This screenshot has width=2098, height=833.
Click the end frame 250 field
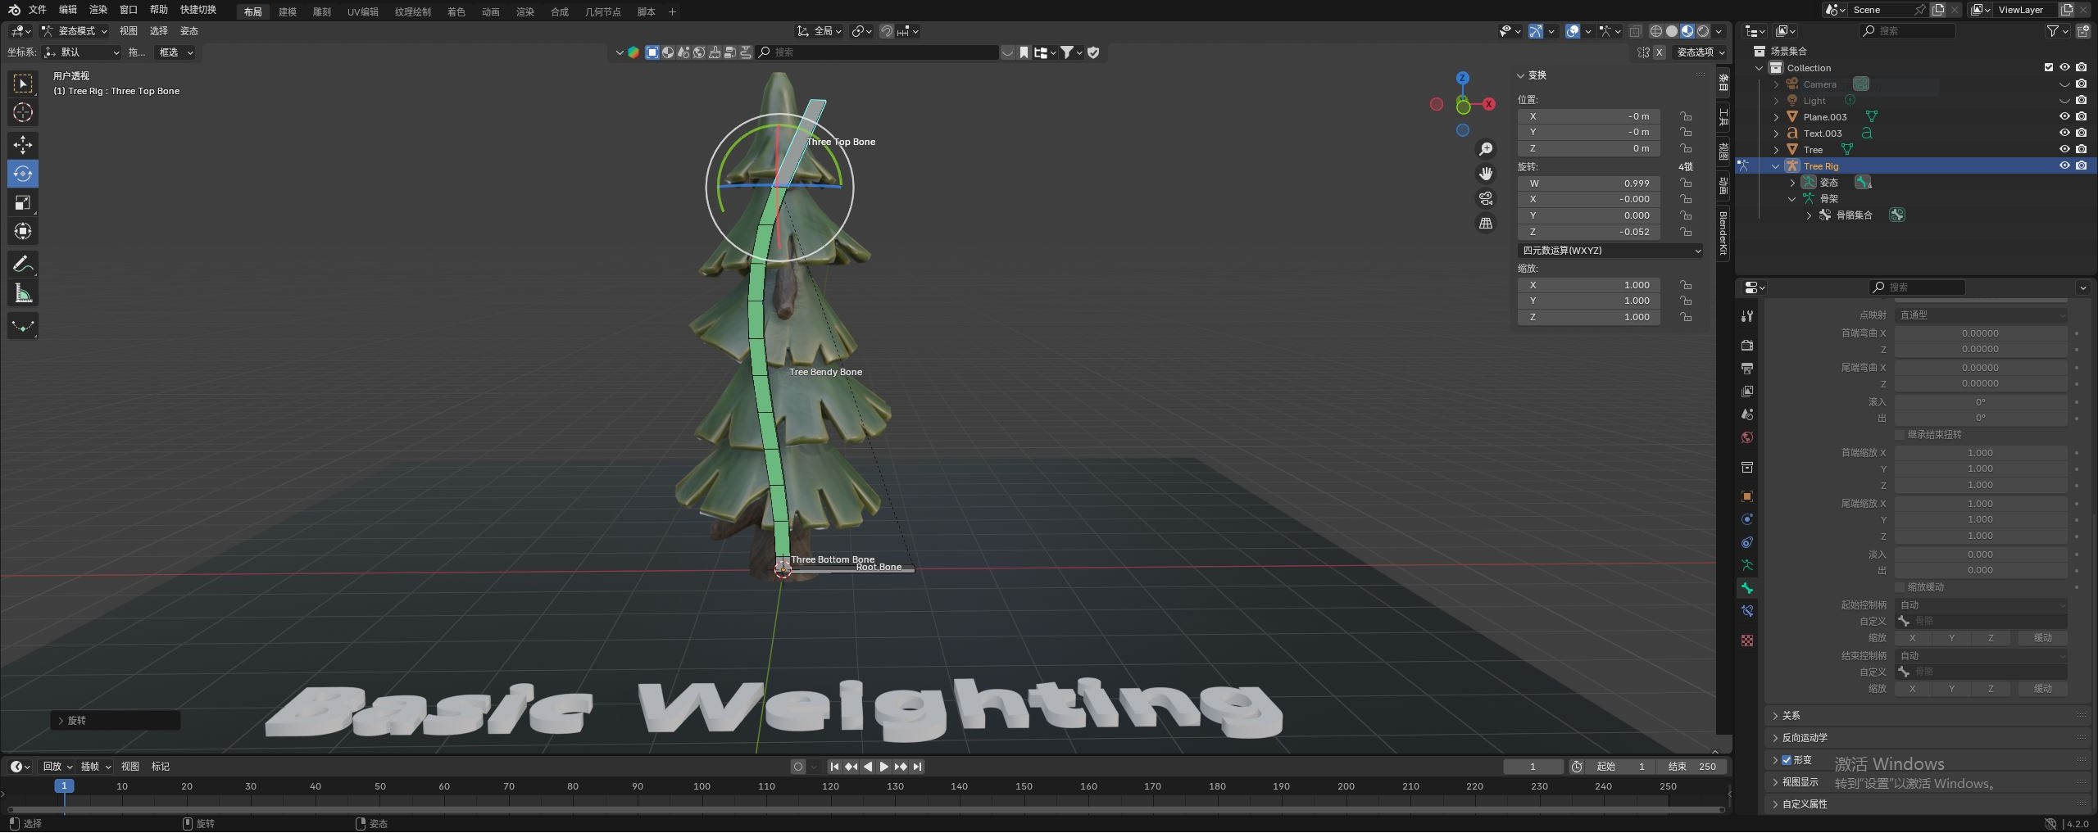[1693, 767]
